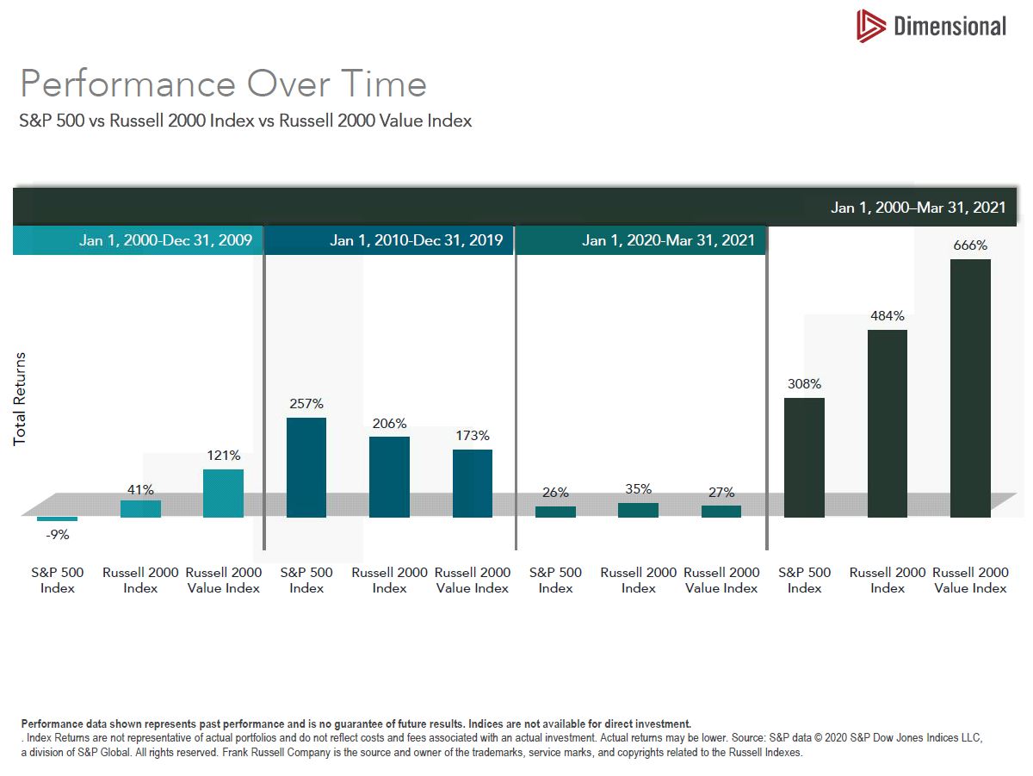Select the Jan 1, 2000-Dec 31, 2009 header

(138, 239)
